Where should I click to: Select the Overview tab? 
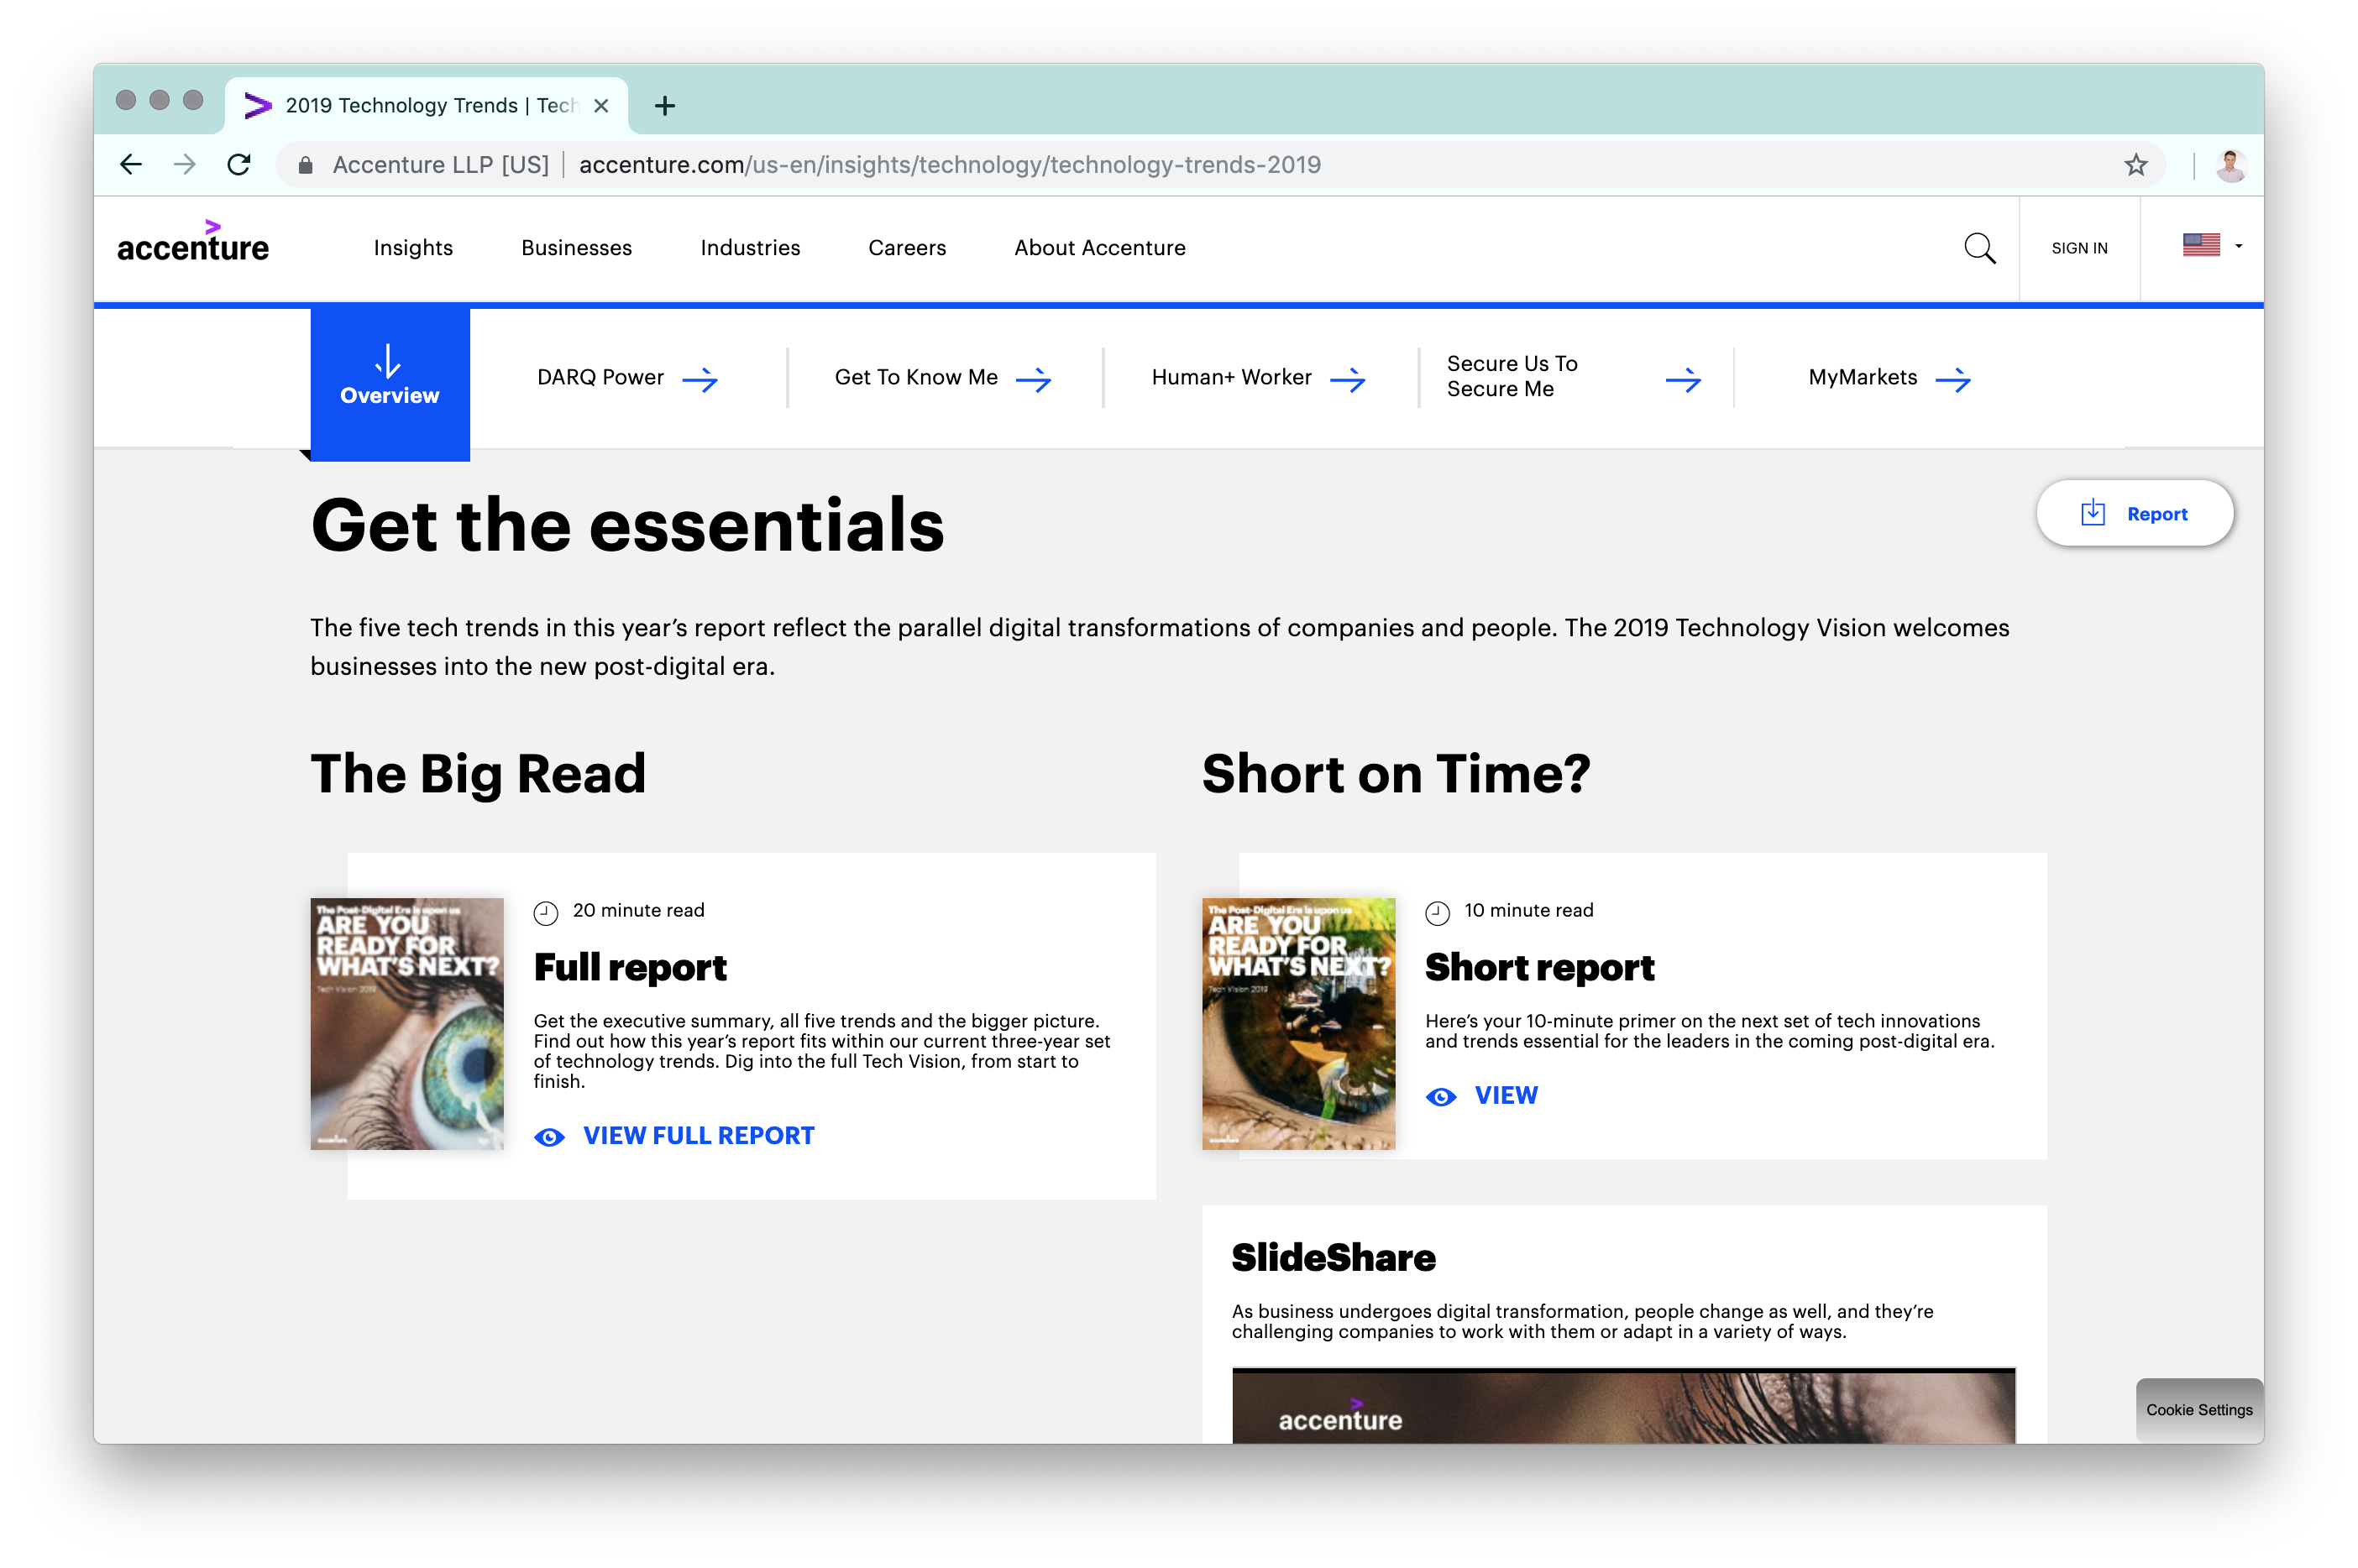point(390,384)
